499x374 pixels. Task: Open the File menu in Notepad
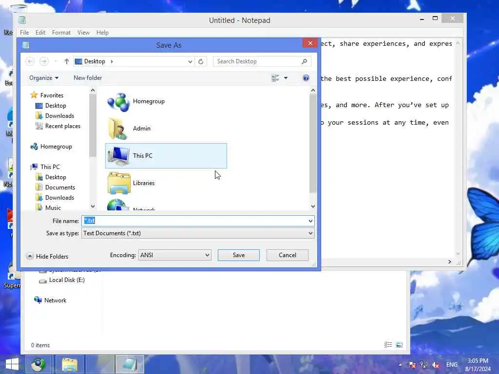(x=24, y=33)
